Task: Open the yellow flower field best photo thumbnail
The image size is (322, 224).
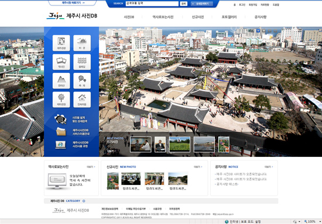Action: tap(180, 145)
